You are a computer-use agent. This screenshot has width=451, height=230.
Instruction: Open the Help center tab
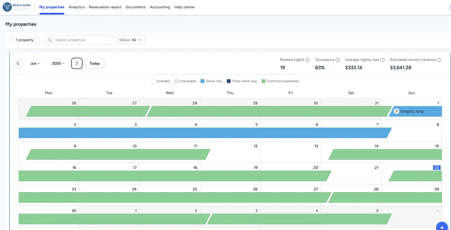(185, 7)
